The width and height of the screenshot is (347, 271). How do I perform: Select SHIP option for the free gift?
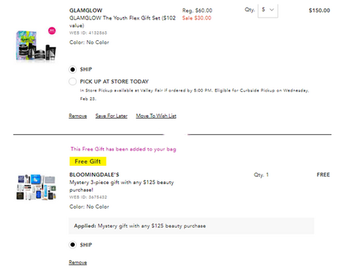point(73,245)
